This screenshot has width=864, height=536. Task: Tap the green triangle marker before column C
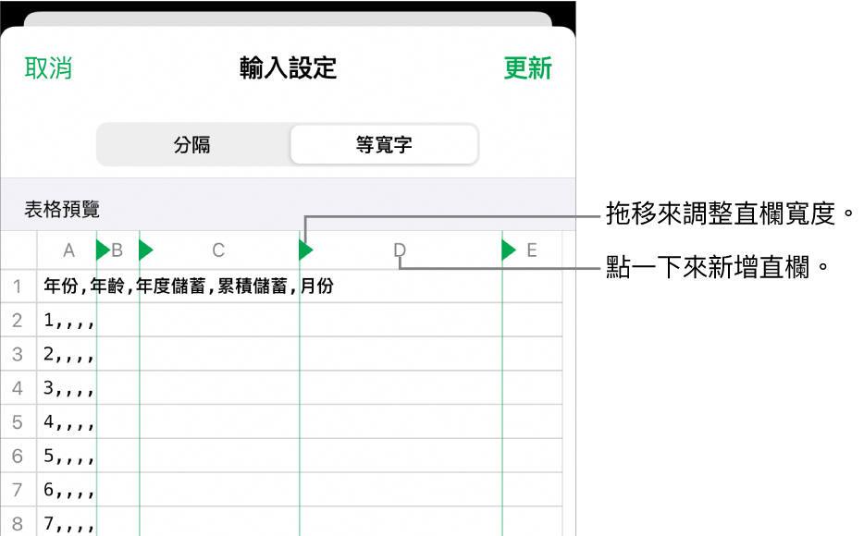pyautogui.click(x=145, y=250)
